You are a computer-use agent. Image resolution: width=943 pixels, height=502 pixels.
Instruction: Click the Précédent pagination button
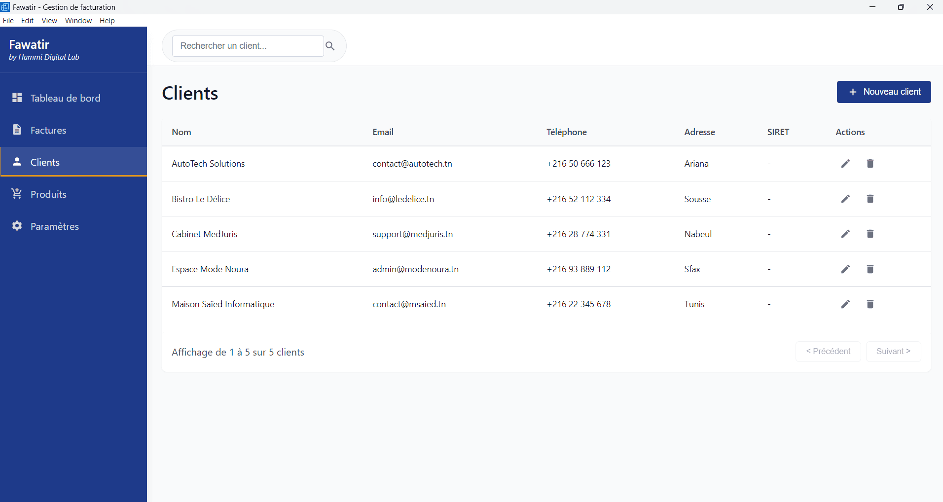click(x=828, y=352)
